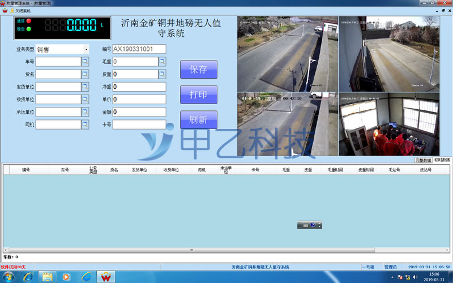
Task: Open lookup icon next to 货名 field
Action: point(85,74)
